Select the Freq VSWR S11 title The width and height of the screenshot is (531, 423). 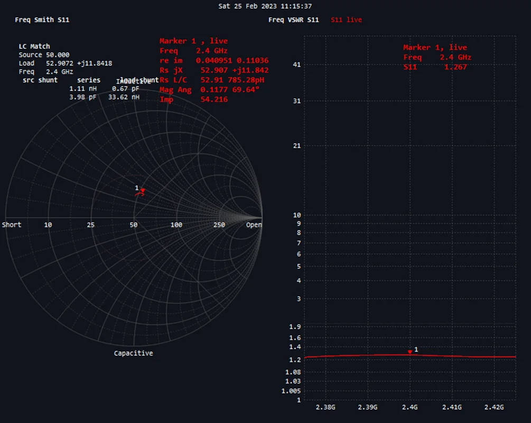[x=294, y=20]
